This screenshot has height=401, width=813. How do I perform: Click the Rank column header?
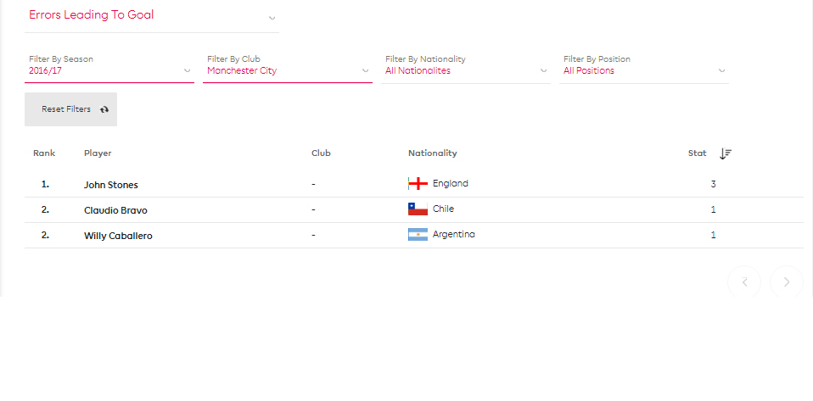(44, 153)
